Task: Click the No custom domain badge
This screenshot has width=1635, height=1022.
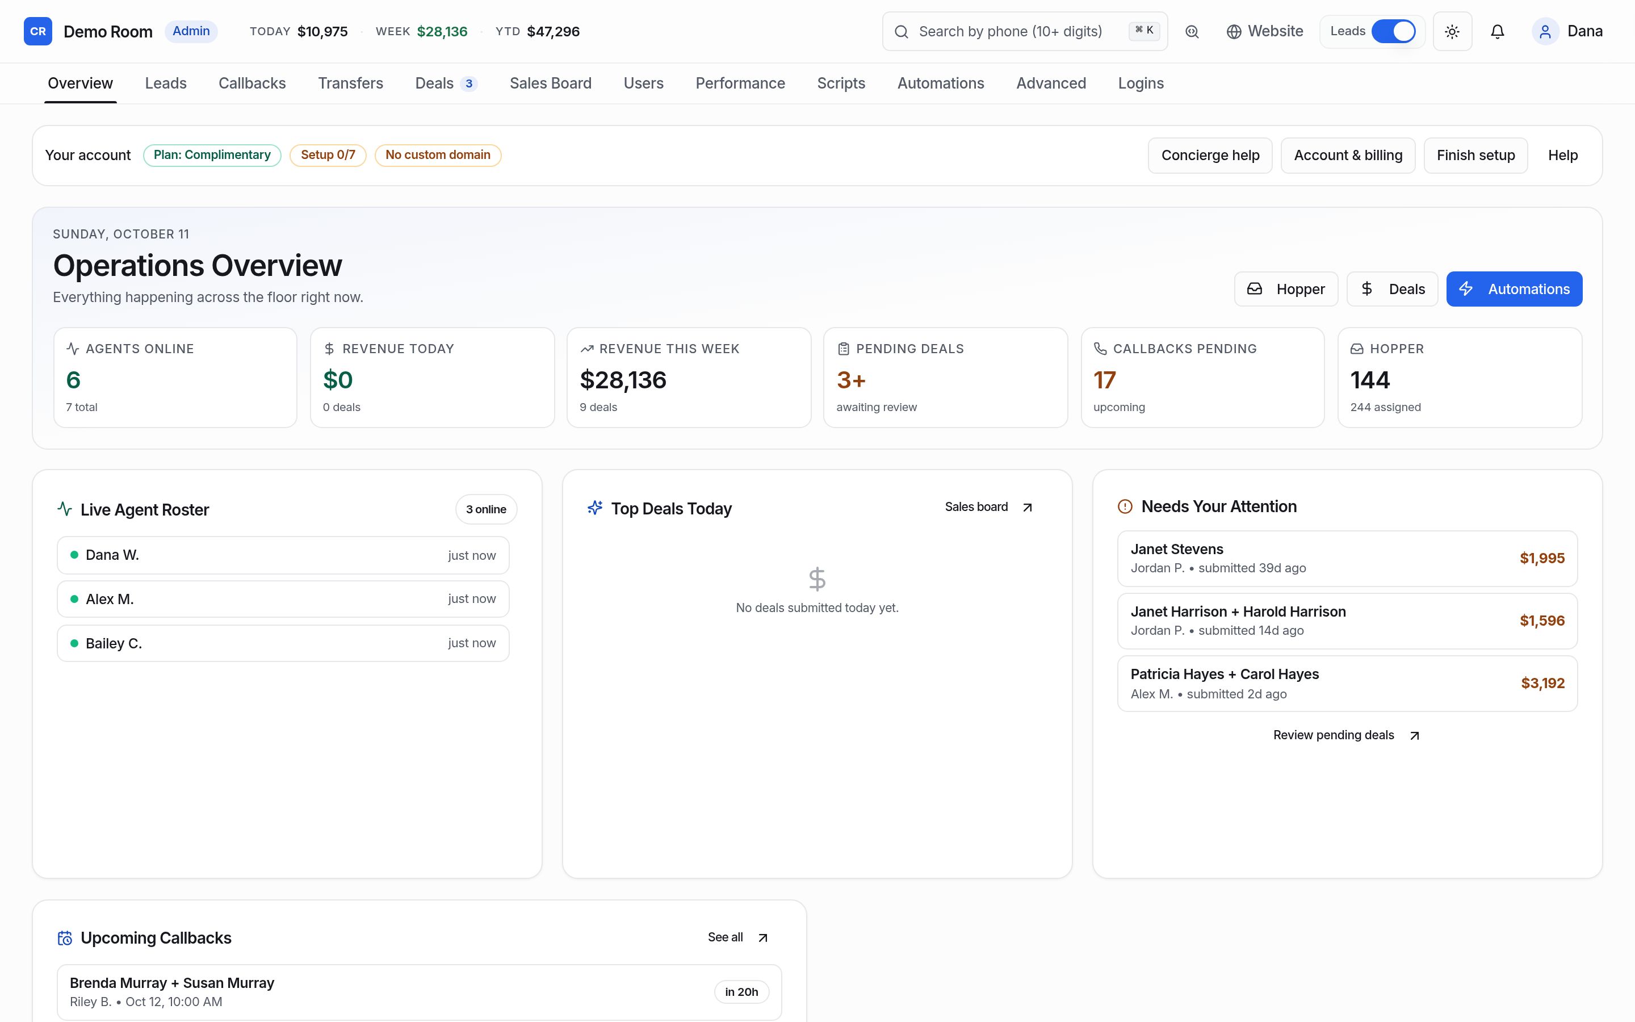Action: tap(438, 155)
